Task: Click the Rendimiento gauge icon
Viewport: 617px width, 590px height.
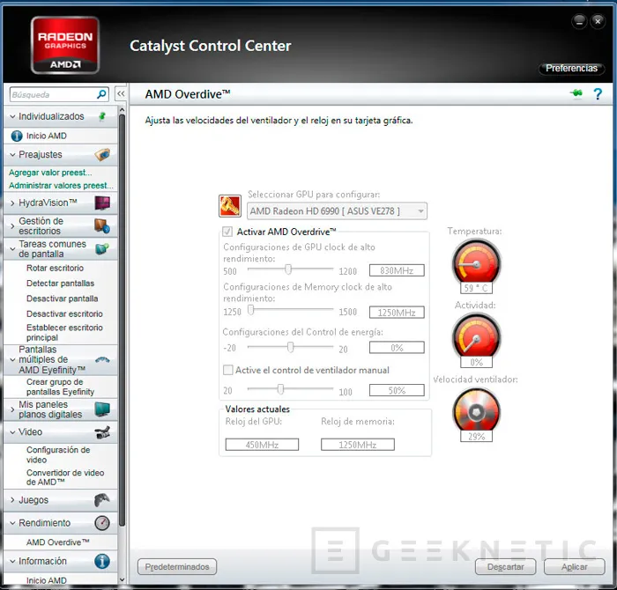Action: click(102, 523)
